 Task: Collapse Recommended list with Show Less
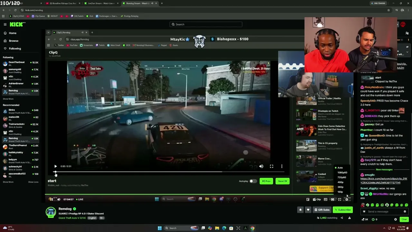click(33, 182)
